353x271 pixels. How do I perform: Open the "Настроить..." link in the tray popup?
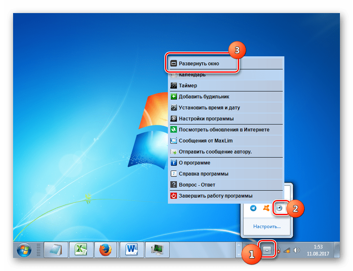click(x=267, y=227)
